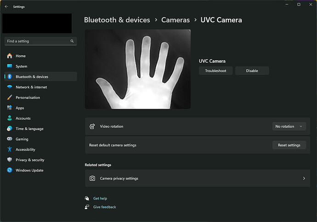Click the Accessibility figure icon

(10, 149)
